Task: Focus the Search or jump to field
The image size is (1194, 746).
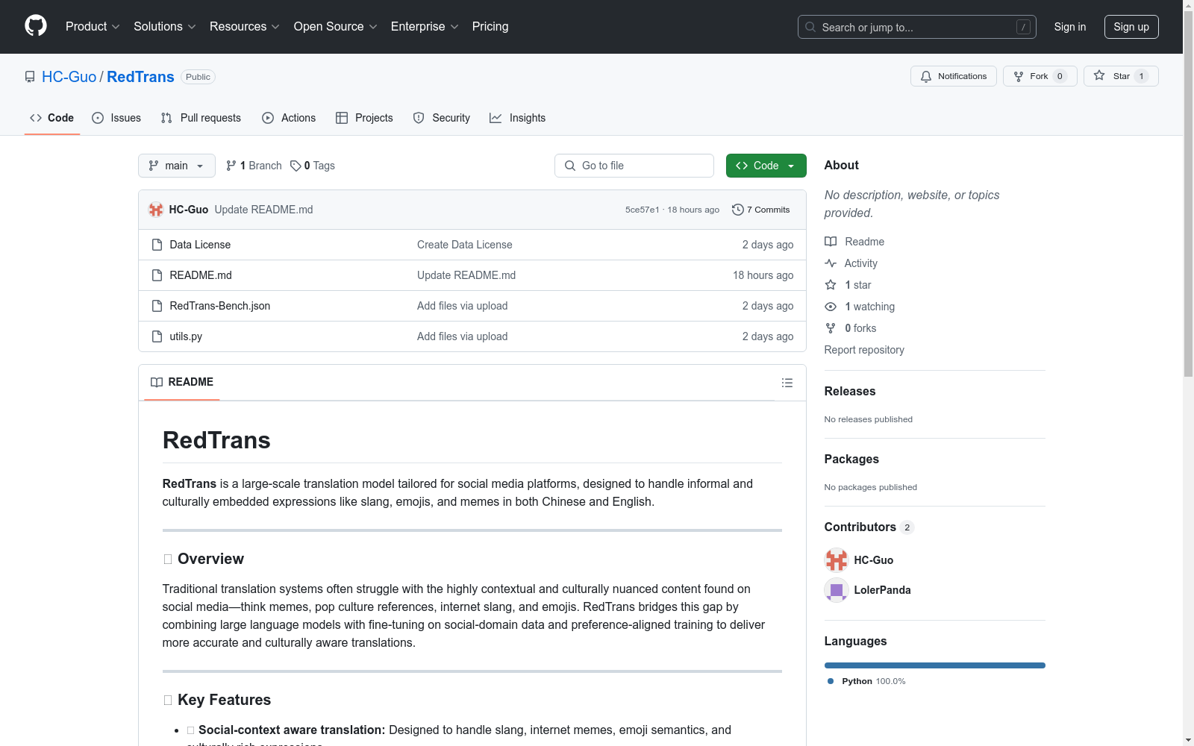Action: pos(917,27)
